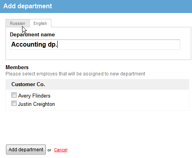192x158 pixels.
Task: Tick the Avery Flinders checkbox
Action: pos(14,95)
